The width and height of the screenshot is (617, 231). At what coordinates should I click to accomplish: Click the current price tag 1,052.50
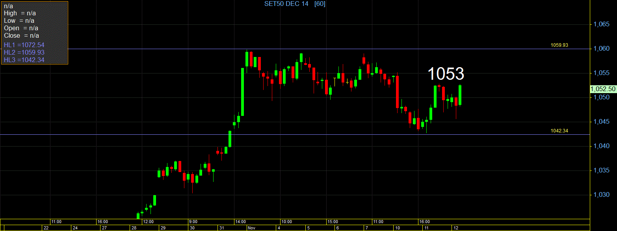pyautogui.click(x=603, y=89)
